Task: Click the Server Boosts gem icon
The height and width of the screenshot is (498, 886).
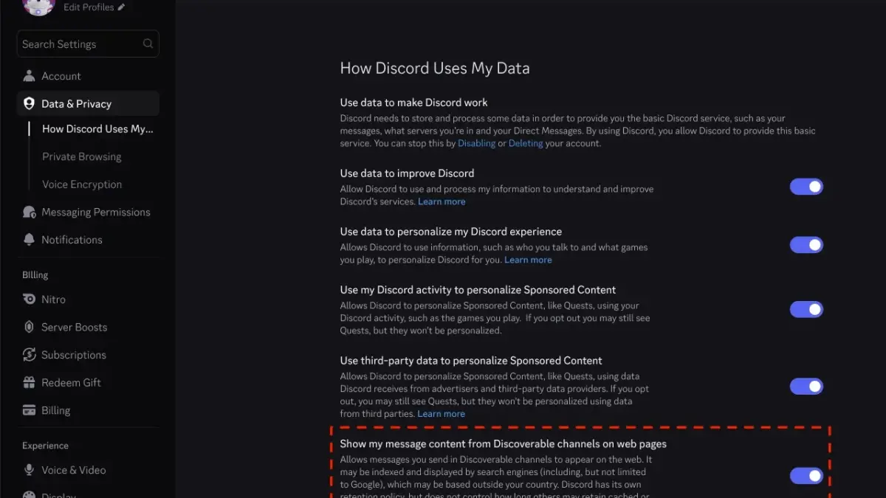Action: coord(29,327)
